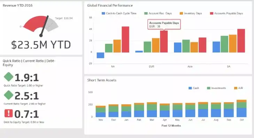Click the 0.7:1 debt to equity value
This screenshot has width=254, height=138.
[27, 114]
